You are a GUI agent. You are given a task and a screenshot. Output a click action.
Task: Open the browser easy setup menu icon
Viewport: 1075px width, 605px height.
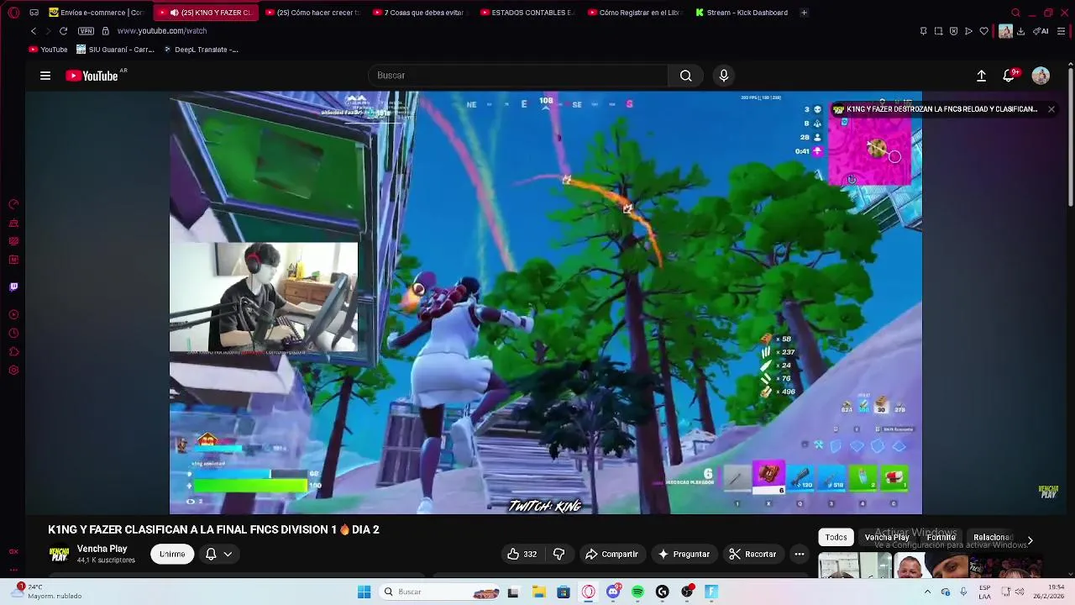(1061, 31)
